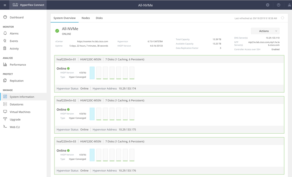Open the settings gear icon

click(268, 5)
